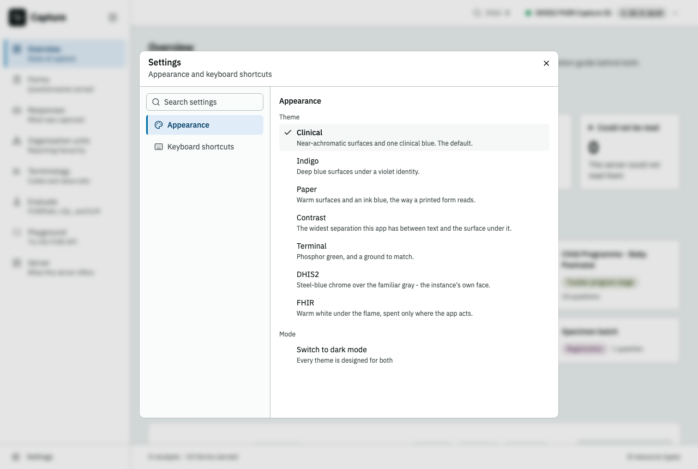Open the Appearance settings tab
This screenshot has width=698, height=469.
click(x=204, y=125)
